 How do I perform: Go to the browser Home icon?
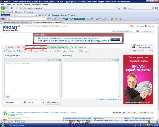[21, 8]
